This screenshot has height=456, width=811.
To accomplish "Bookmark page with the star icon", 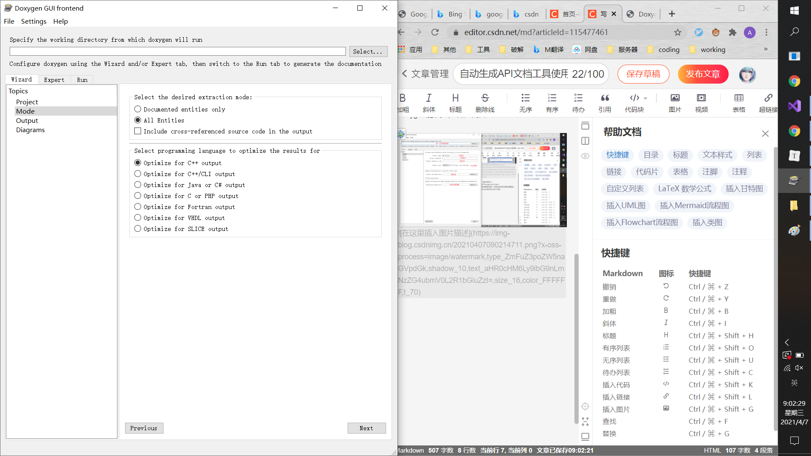I will [x=678, y=33].
